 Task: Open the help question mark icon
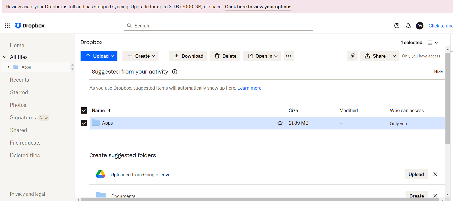point(397,26)
